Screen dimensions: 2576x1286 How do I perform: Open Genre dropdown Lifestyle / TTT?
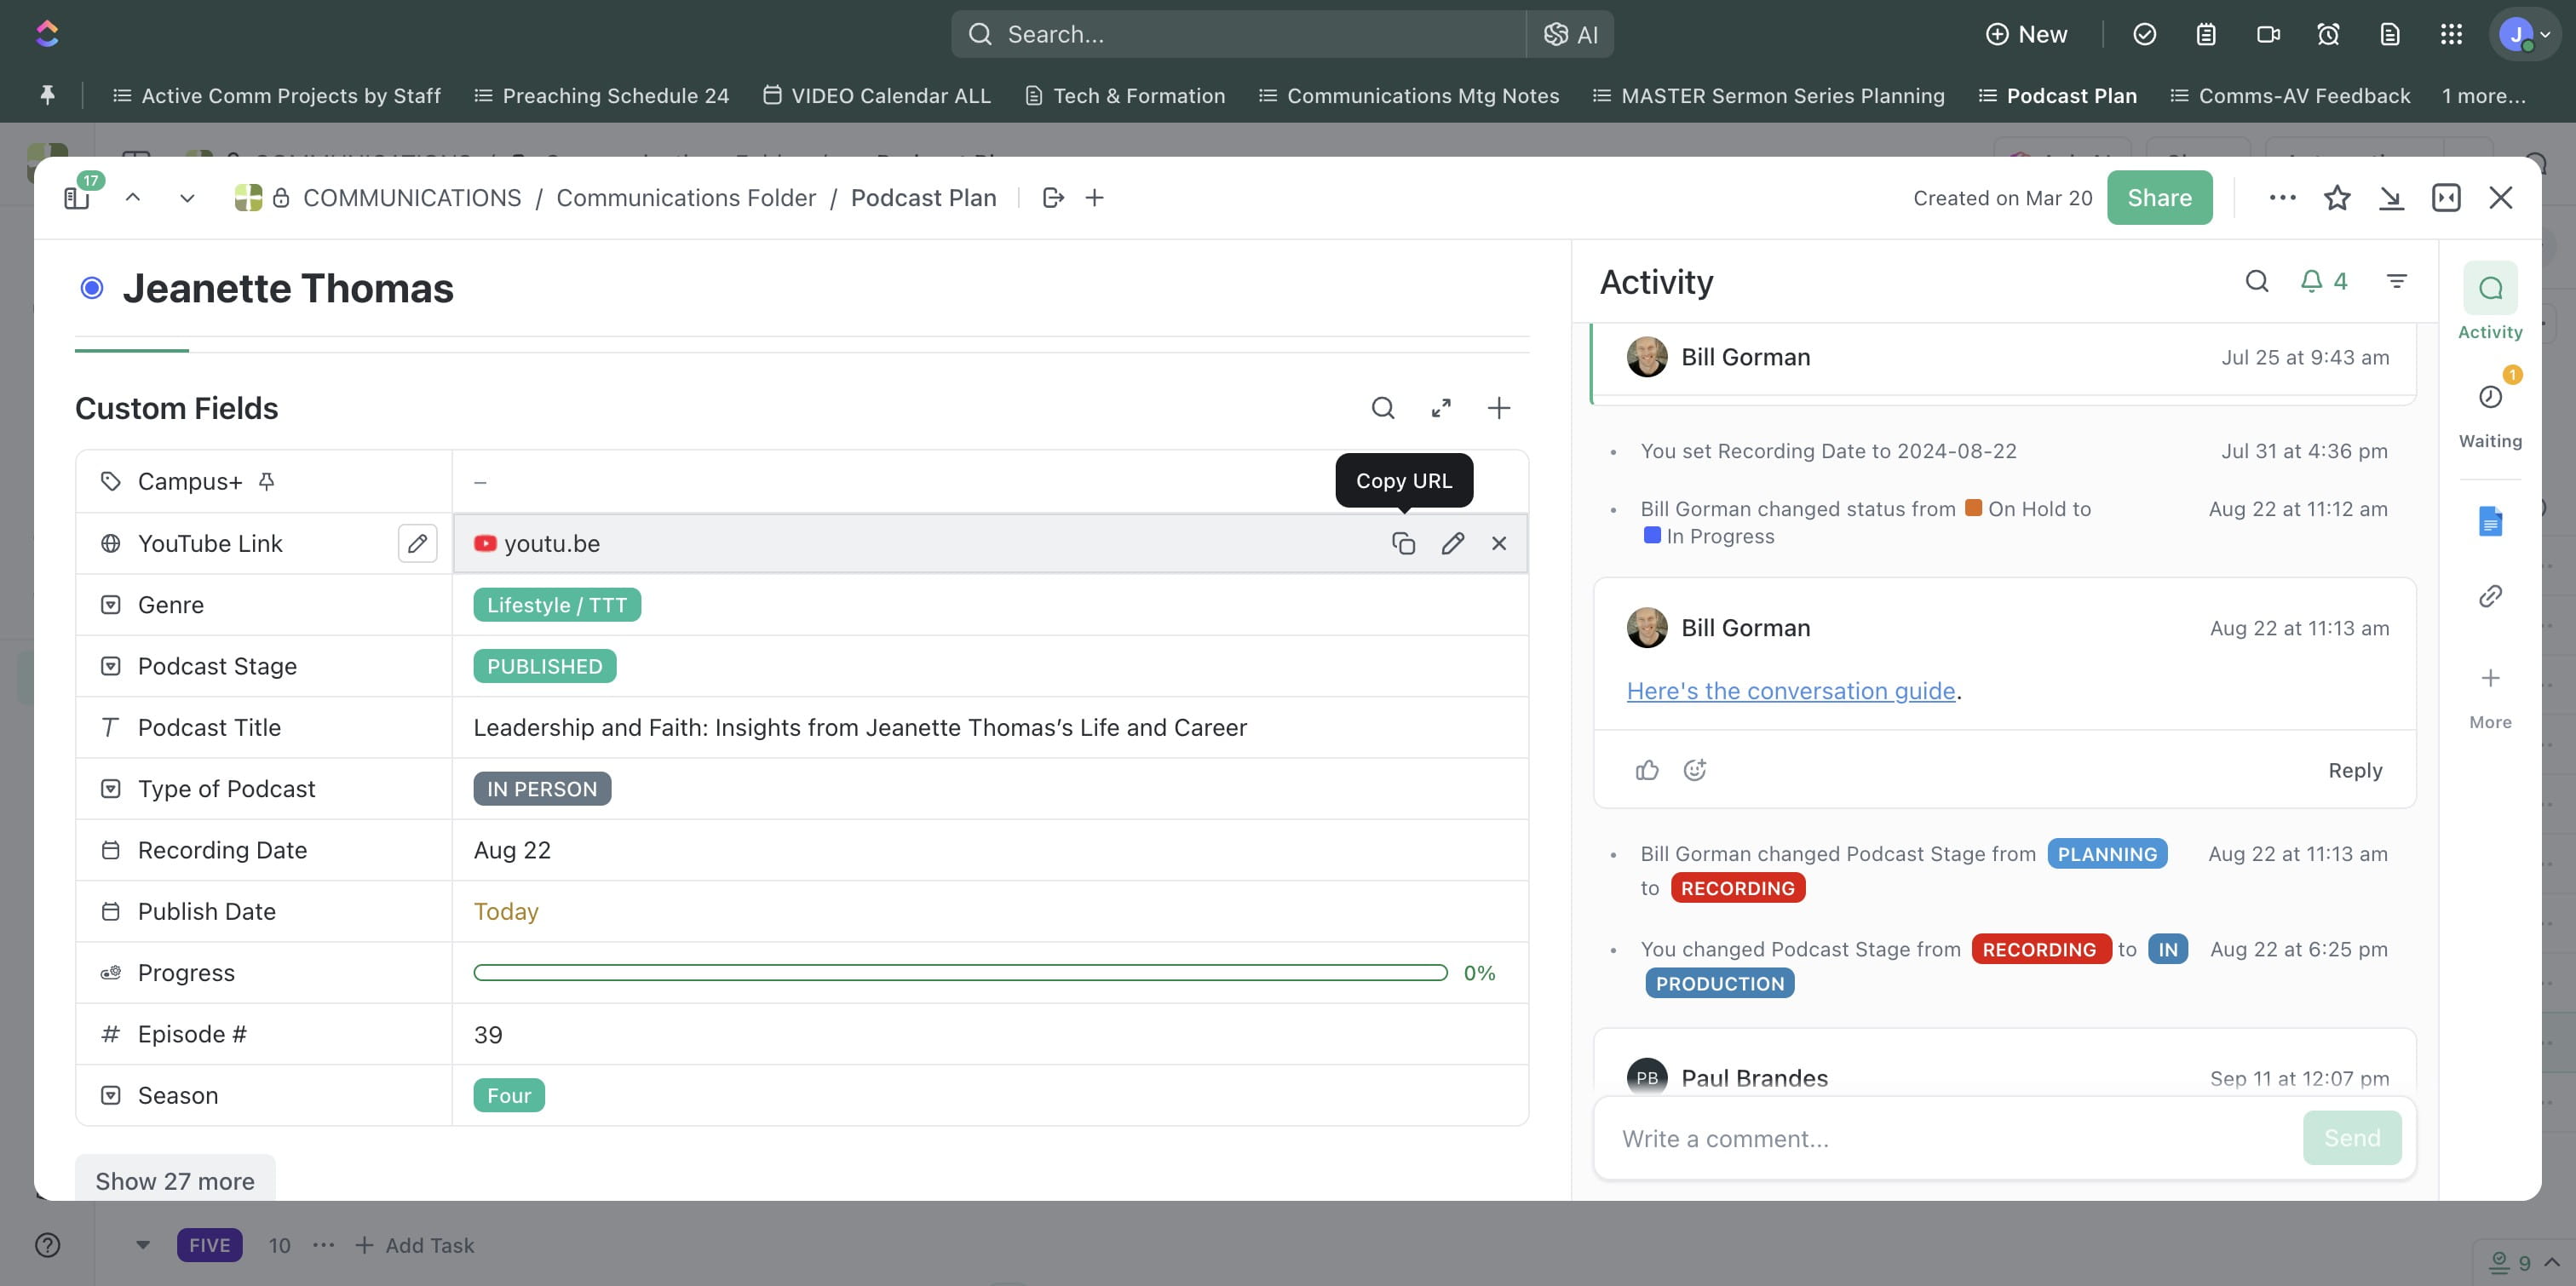(x=557, y=604)
